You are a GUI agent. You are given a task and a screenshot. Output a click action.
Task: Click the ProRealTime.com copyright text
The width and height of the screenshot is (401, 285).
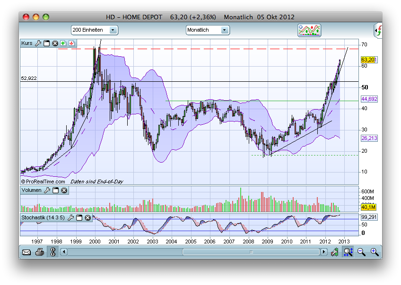[43, 181]
